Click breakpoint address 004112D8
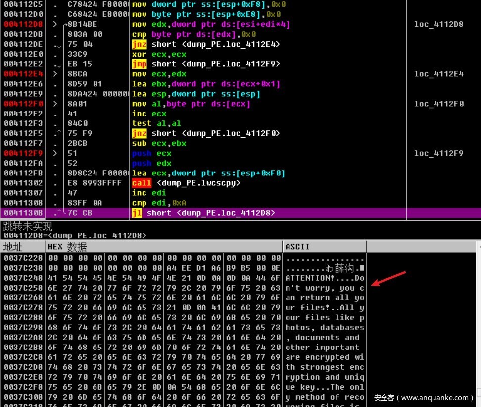The height and width of the screenshot is (407, 481). [23, 24]
